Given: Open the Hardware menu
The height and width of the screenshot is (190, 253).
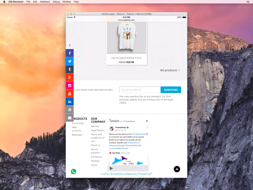Looking at the screenshot, I should tap(45, 2).
